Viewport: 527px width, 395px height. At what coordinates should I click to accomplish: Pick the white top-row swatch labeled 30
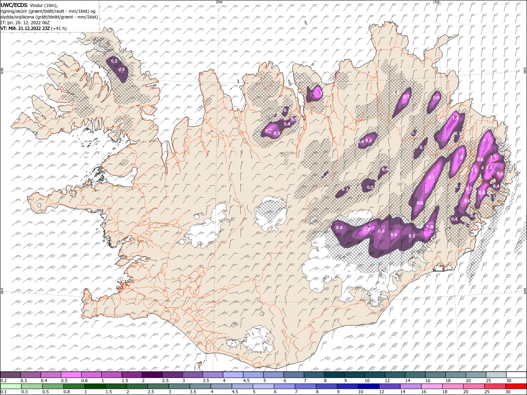point(516,375)
